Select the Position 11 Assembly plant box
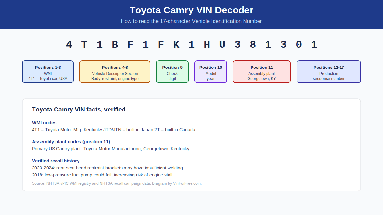This screenshot has height=215, width=383. 262,72
